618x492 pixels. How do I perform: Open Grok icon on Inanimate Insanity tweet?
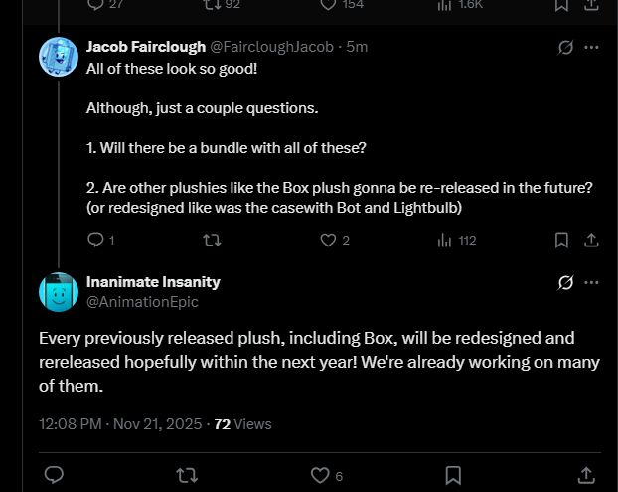(x=566, y=282)
